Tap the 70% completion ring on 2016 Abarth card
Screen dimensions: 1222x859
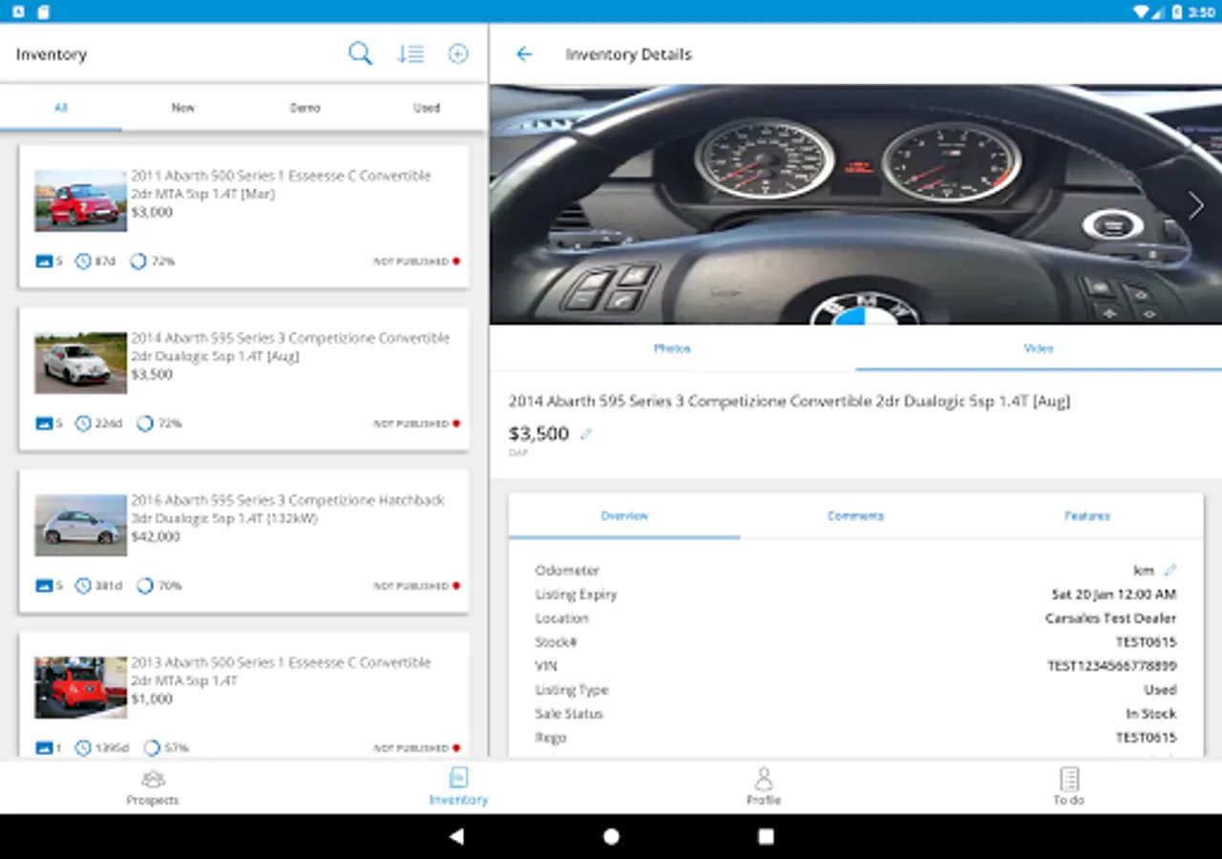[144, 586]
